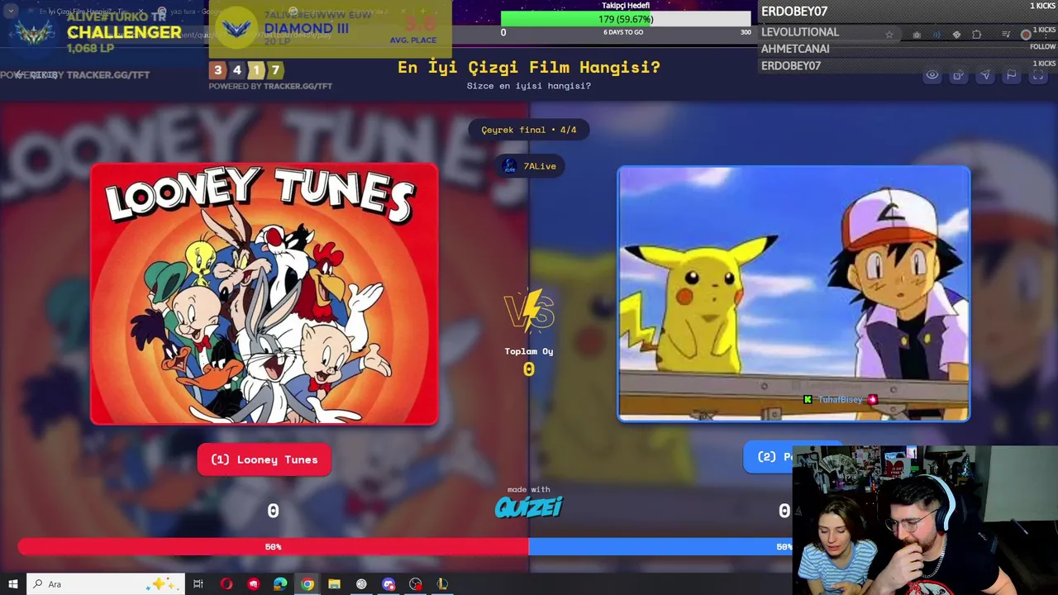This screenshot has width=1058, height=595.
Task: Click the red 50% vote bar
Action: (273, 546)
